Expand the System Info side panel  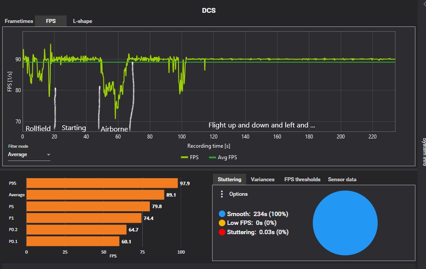click(x=423, y=152)
